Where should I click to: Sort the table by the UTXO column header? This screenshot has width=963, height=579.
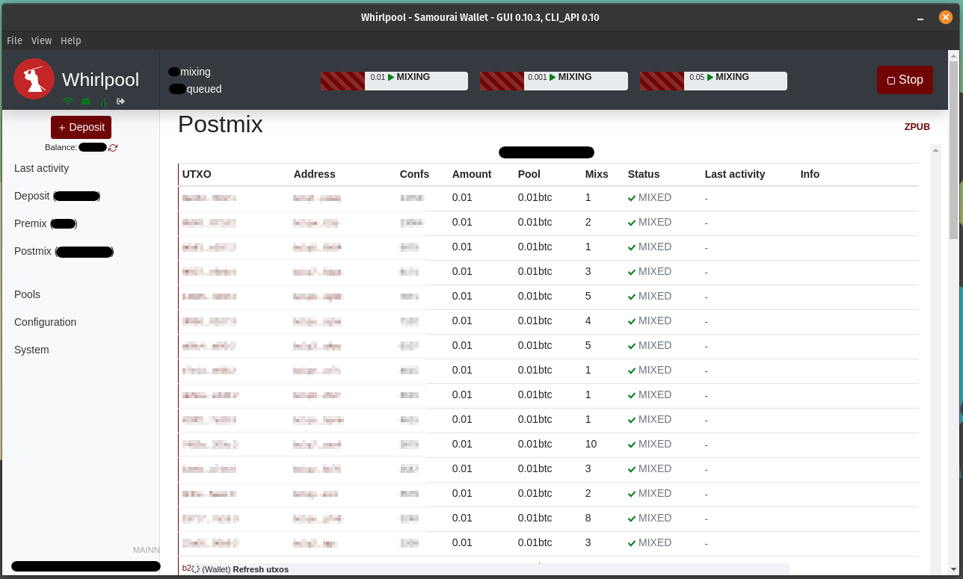[197, 174]
